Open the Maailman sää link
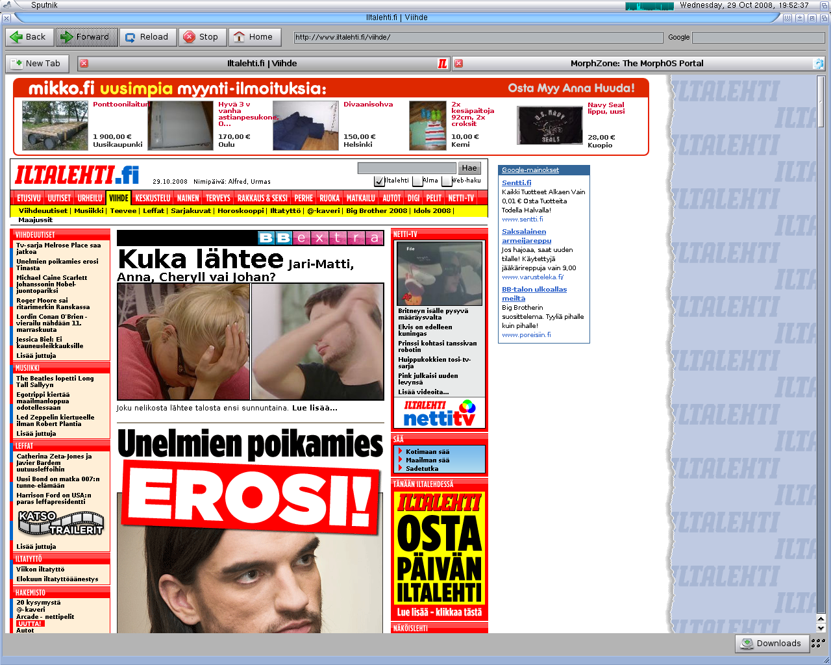The width and height of the screenshot is (831, 665). point(427,460)
